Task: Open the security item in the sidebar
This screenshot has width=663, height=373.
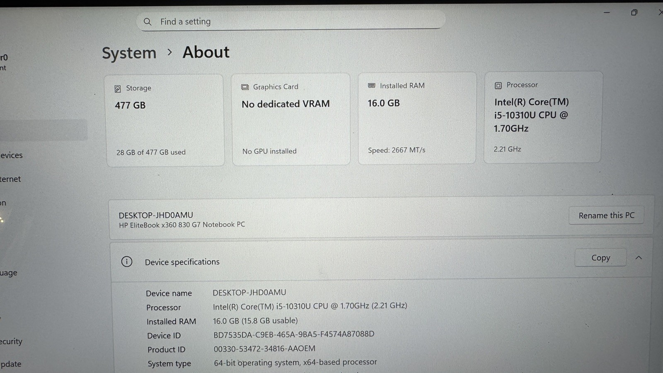Action: [x=11, y=342]
